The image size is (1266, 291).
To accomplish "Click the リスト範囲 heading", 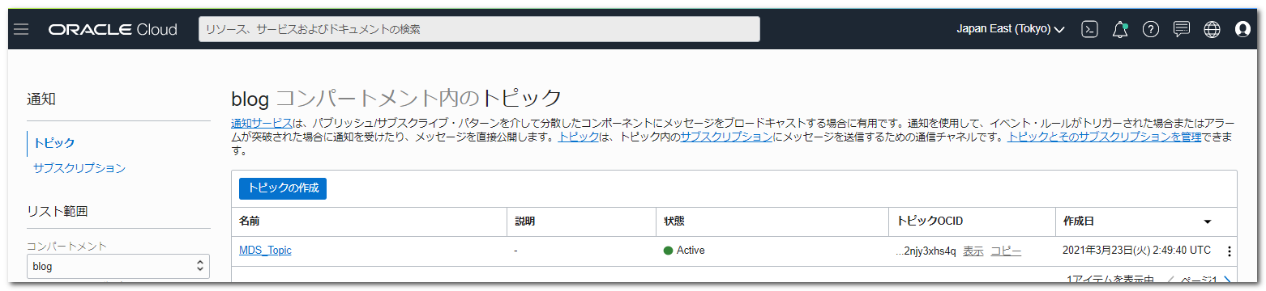I will pyautogui.click(x=57, y=212).
